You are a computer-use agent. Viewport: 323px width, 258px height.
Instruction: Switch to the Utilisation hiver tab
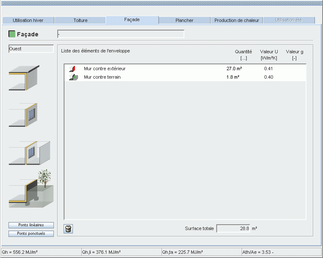(28, 20)
